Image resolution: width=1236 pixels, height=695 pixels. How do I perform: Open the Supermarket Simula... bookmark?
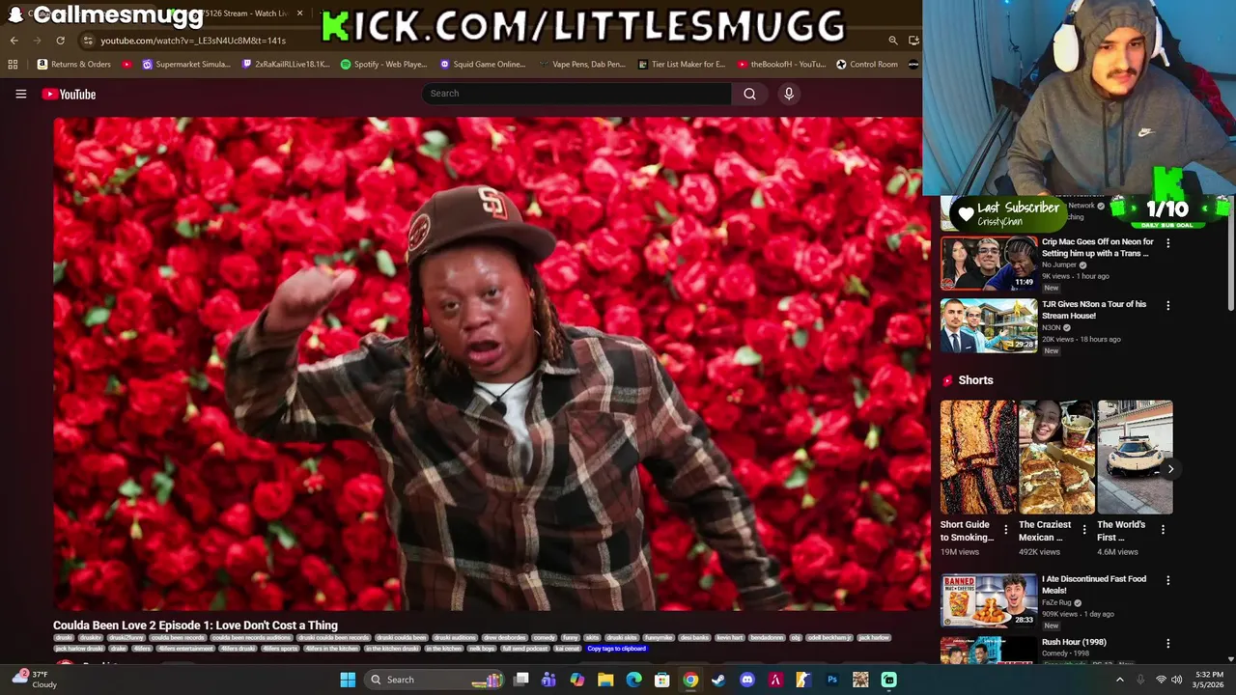[186, 65]
